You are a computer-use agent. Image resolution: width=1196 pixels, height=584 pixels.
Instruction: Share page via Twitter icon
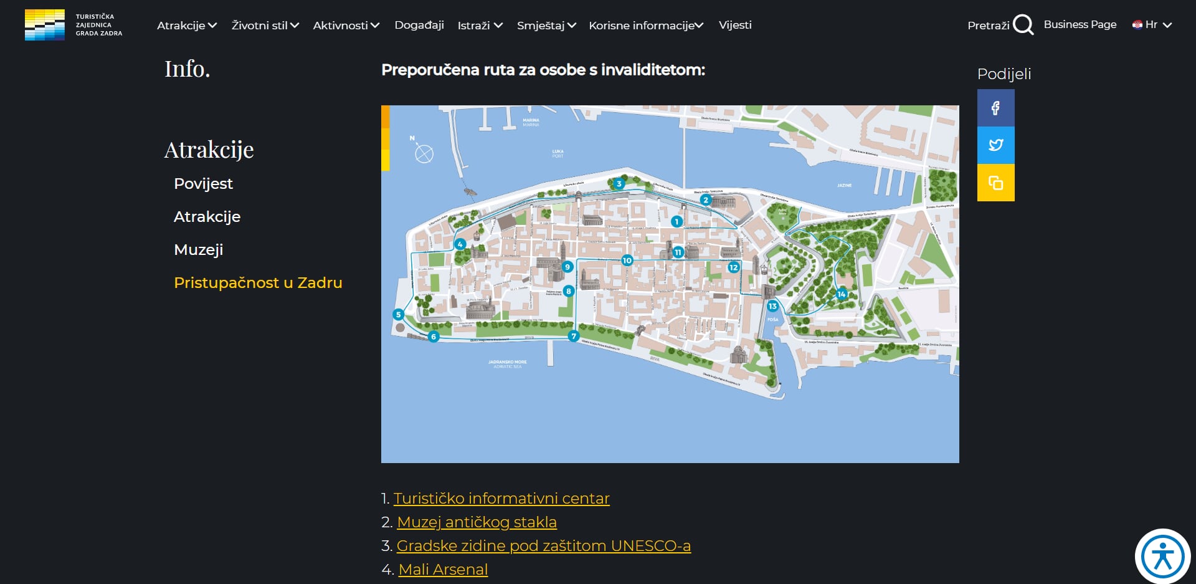click(995, 145)
